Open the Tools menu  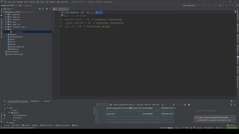click(42, 2)
